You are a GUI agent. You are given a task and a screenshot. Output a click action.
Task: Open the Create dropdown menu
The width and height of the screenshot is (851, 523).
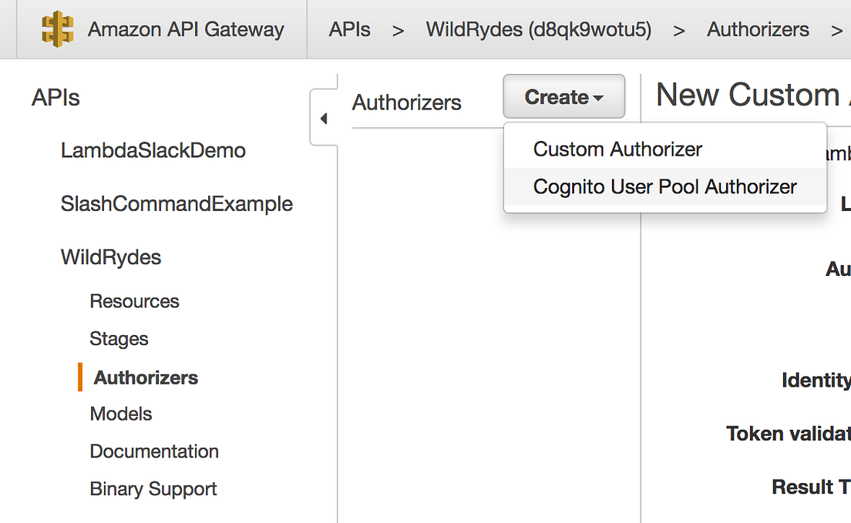[x=563, y=96]
